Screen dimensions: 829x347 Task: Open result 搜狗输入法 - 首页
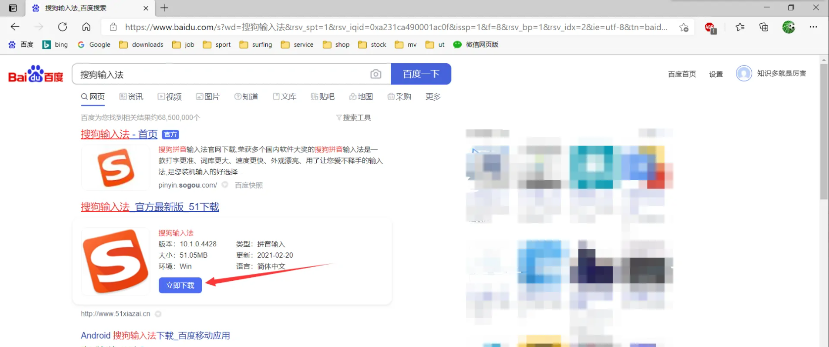pyautogui.click(x=119, y=134)
